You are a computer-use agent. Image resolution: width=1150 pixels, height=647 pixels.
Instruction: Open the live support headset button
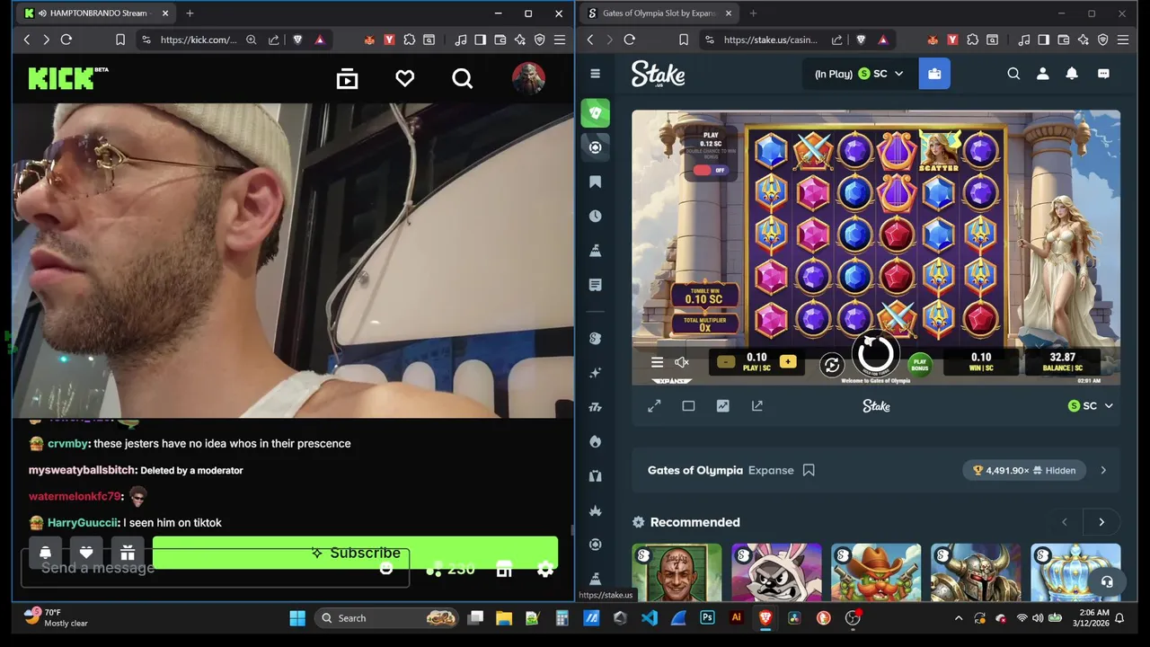(x=1107, y=582)
